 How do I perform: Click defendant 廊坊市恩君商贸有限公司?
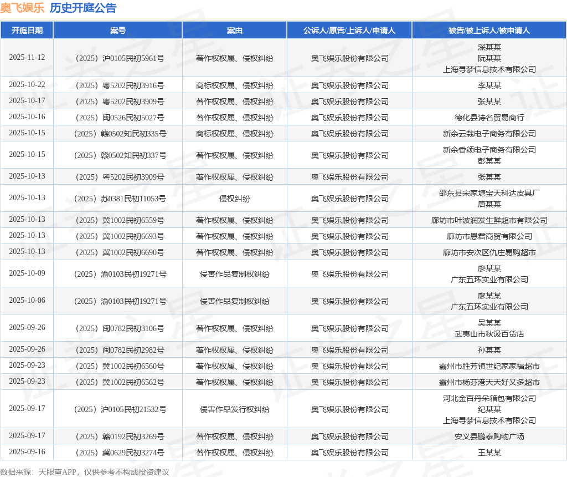tap(489, 236)
